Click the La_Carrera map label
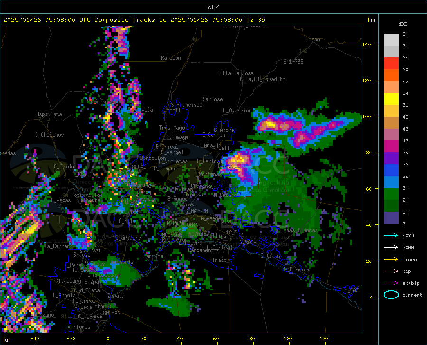427x345 pixels. click(x=57, y=246)
